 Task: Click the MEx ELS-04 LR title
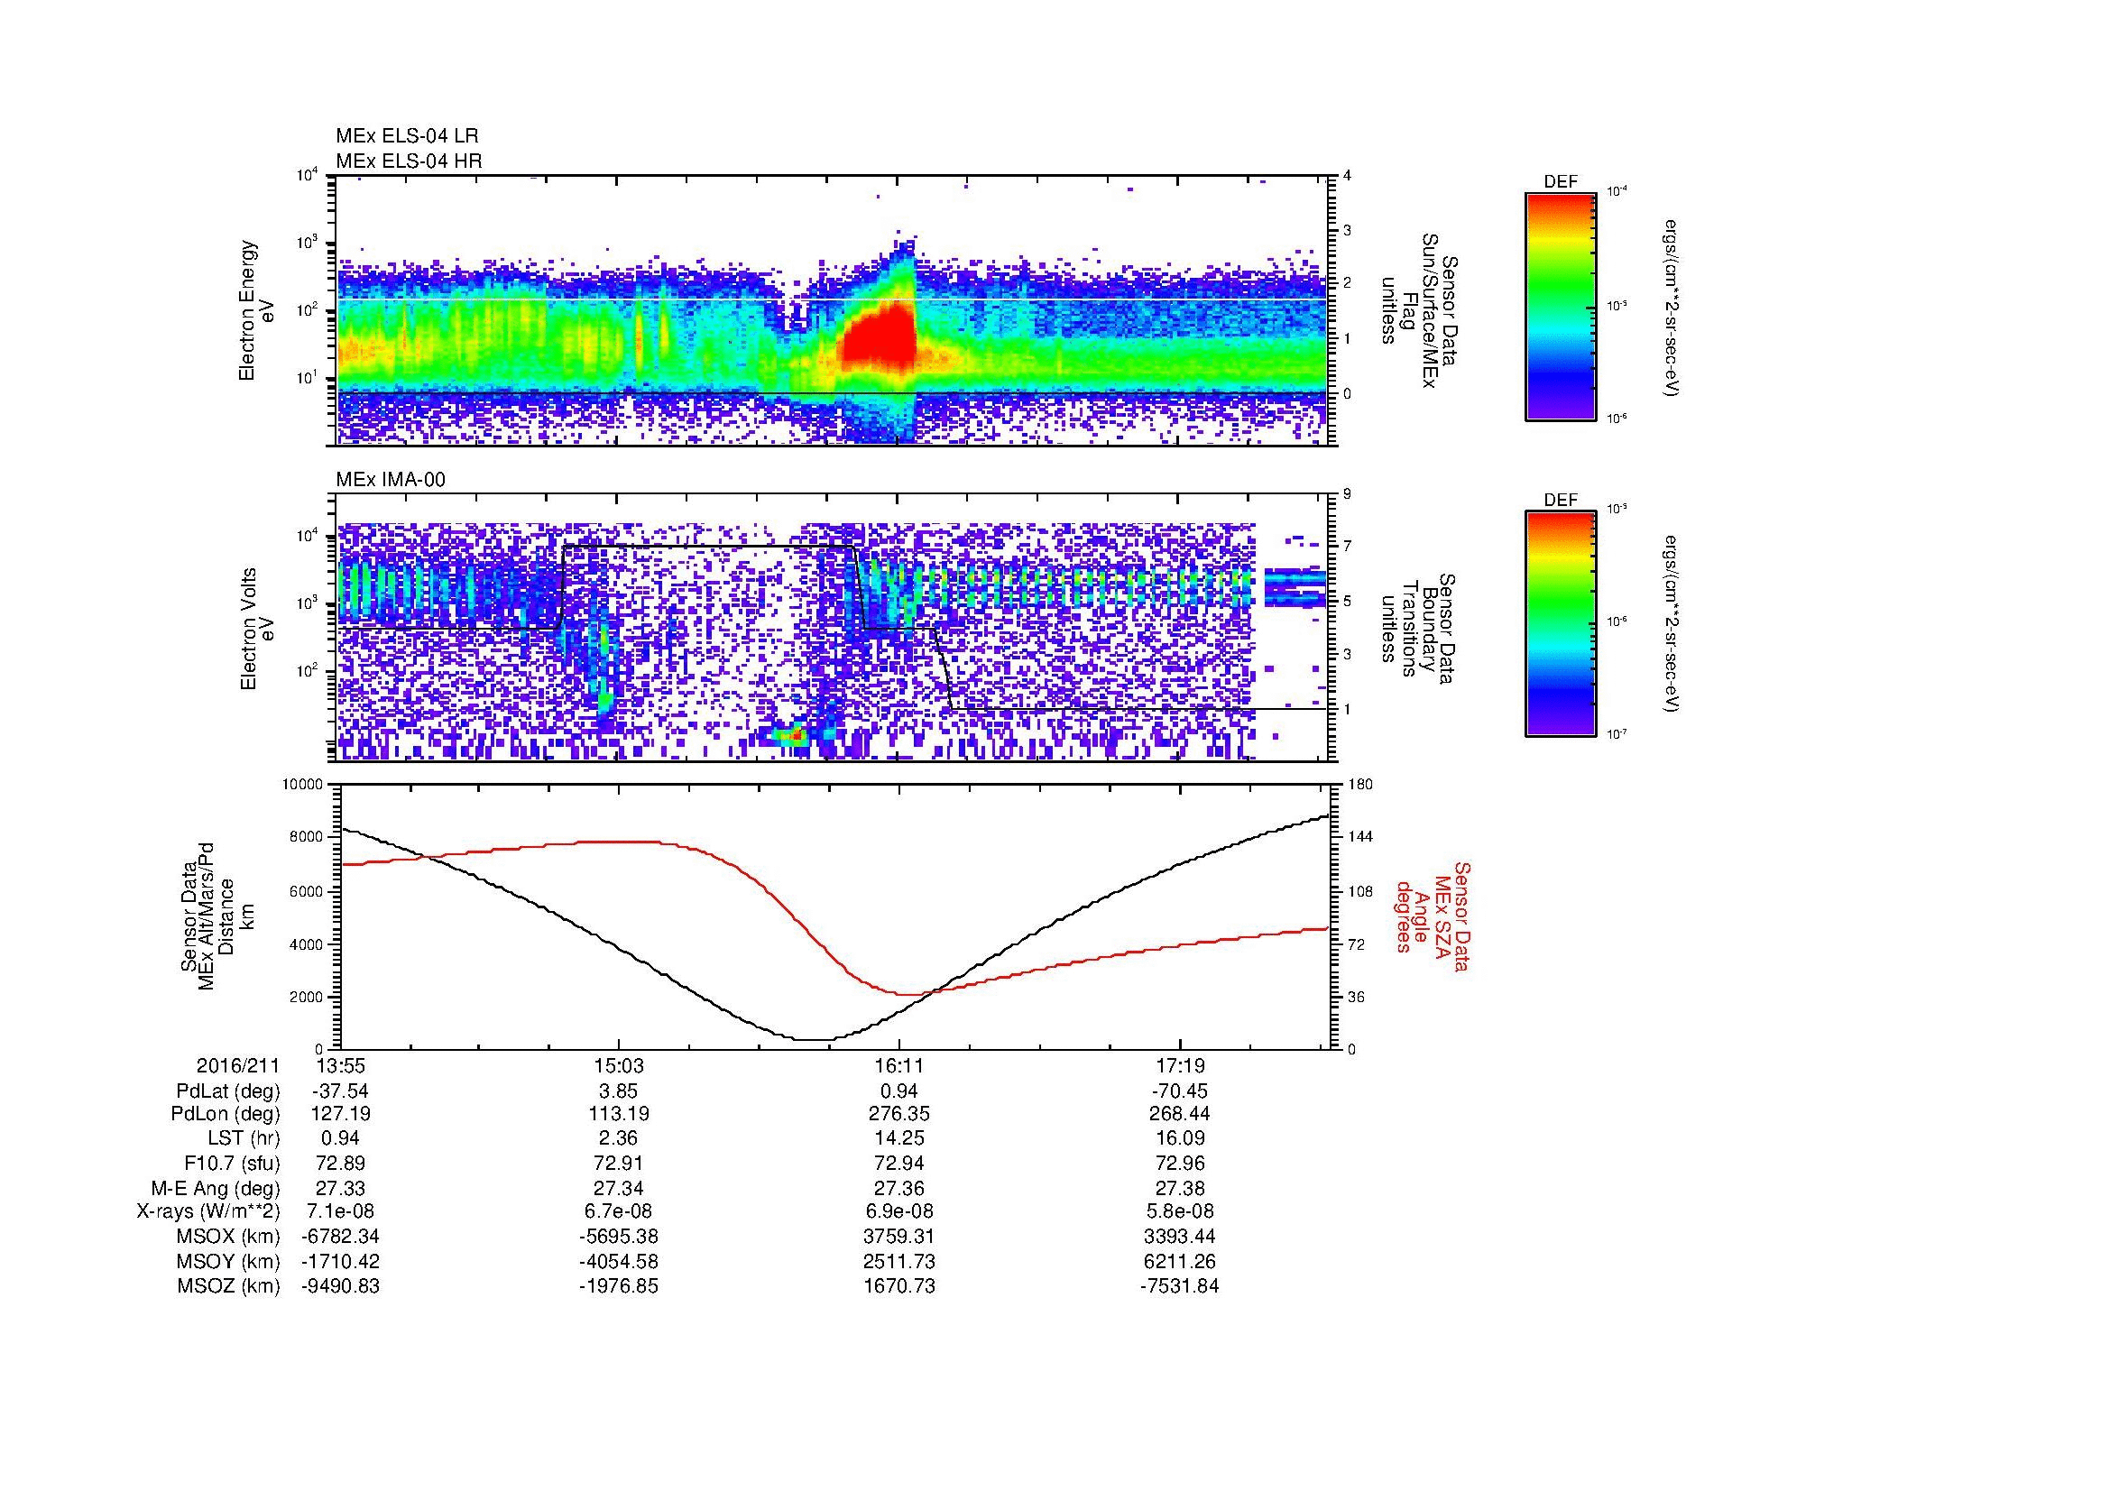tap(406, 136)
